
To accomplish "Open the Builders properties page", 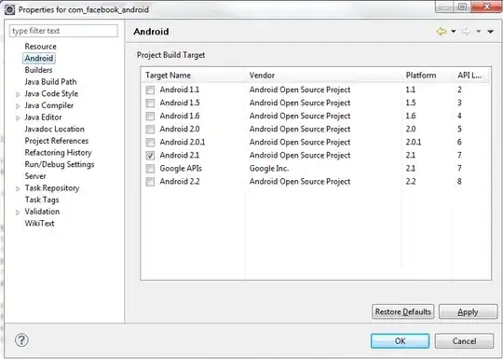I will pyautogui.click(x=38, y=70).
